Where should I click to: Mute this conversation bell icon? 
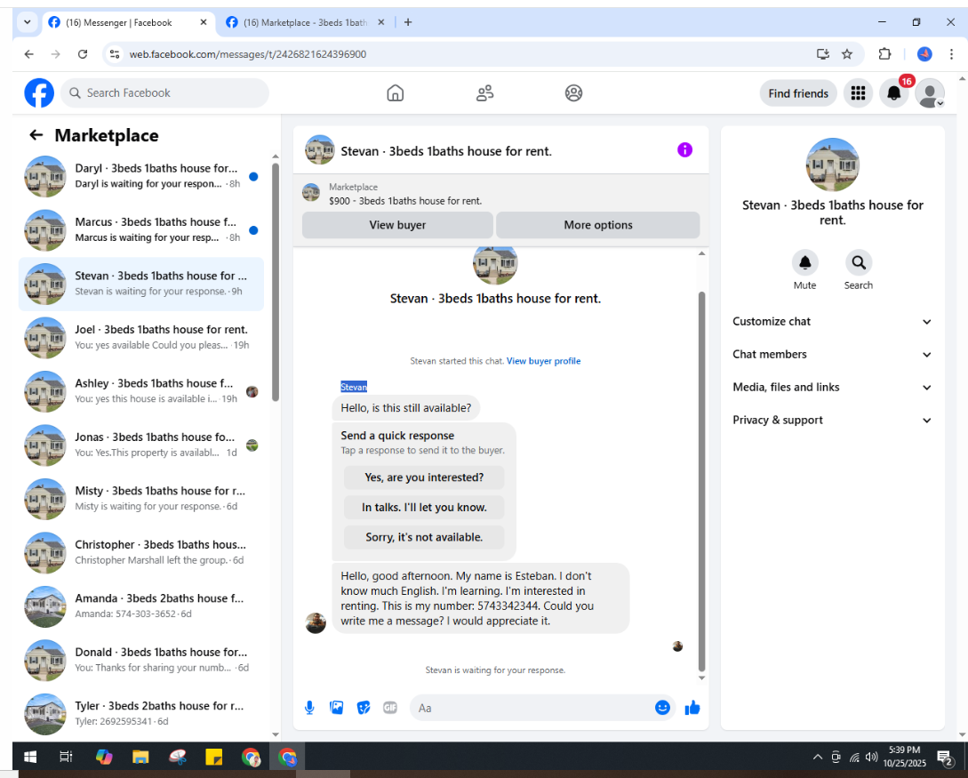(805, 263)
